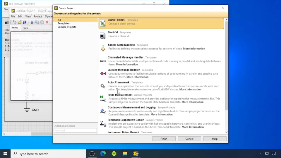Open the Project menu in Project Explorer
The image size is (281, 158).
[x=38, y=16]
